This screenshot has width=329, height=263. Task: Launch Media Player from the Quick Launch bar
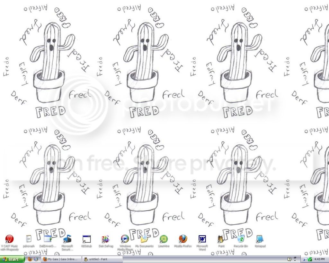point(36,259)
